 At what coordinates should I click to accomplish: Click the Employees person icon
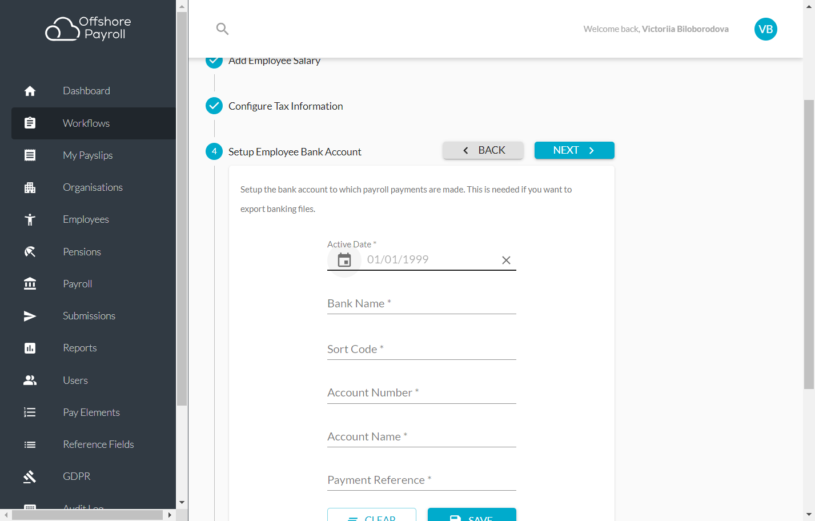point(30,219)
